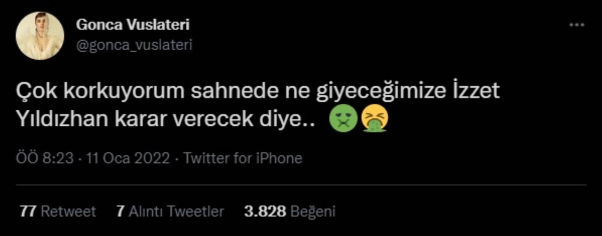The image size is (602, 236).
Task: Open the Gonca Vuslateri display name link
Action: tap(133, 25)
